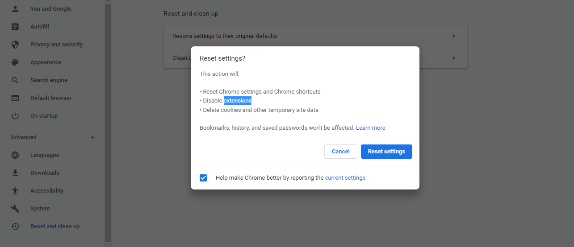Viewport: 574px width, 247px height.
Task: Click the Appearance palette icon
Action: click(x=15, y=62)
